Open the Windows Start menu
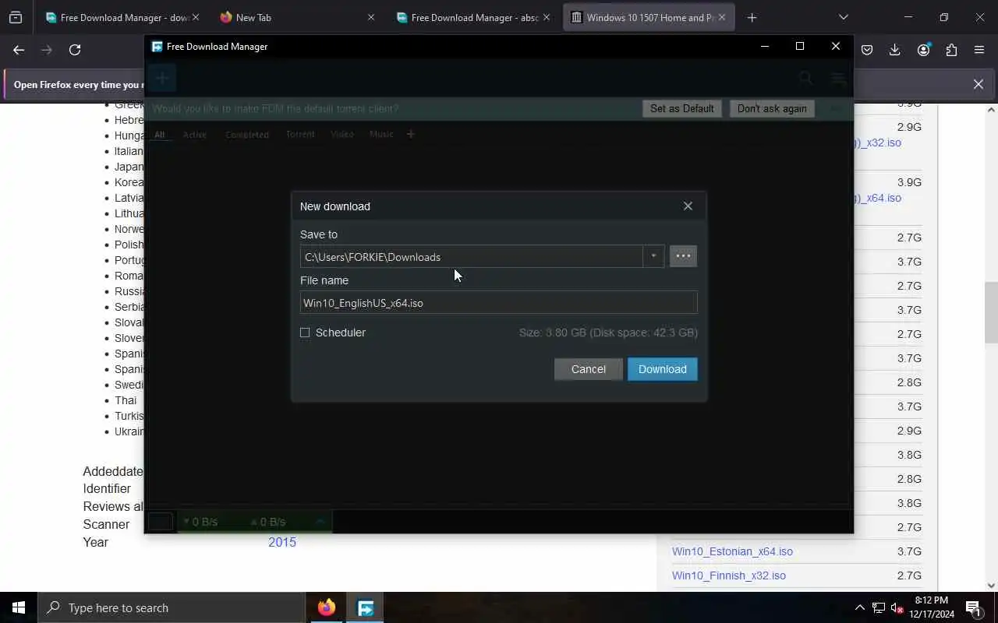Screen dimensions: 998x623 coord(19,607)
